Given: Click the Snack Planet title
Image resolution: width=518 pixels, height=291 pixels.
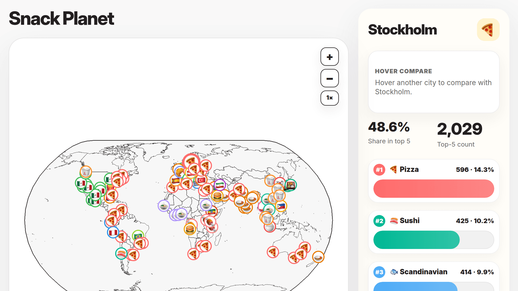Looking at the screenshot, I should tap(62, 19).
